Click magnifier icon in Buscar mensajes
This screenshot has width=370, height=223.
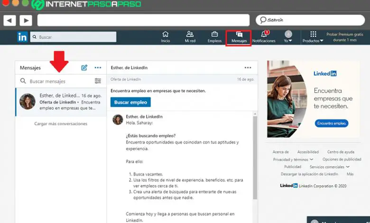pos(23,81)
